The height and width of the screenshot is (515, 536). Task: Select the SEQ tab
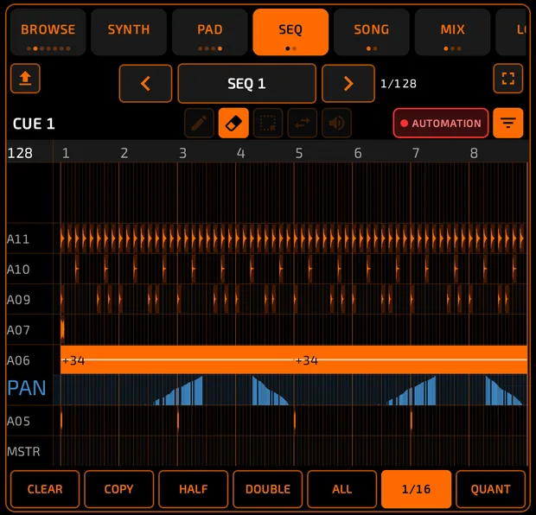(290, 32)
